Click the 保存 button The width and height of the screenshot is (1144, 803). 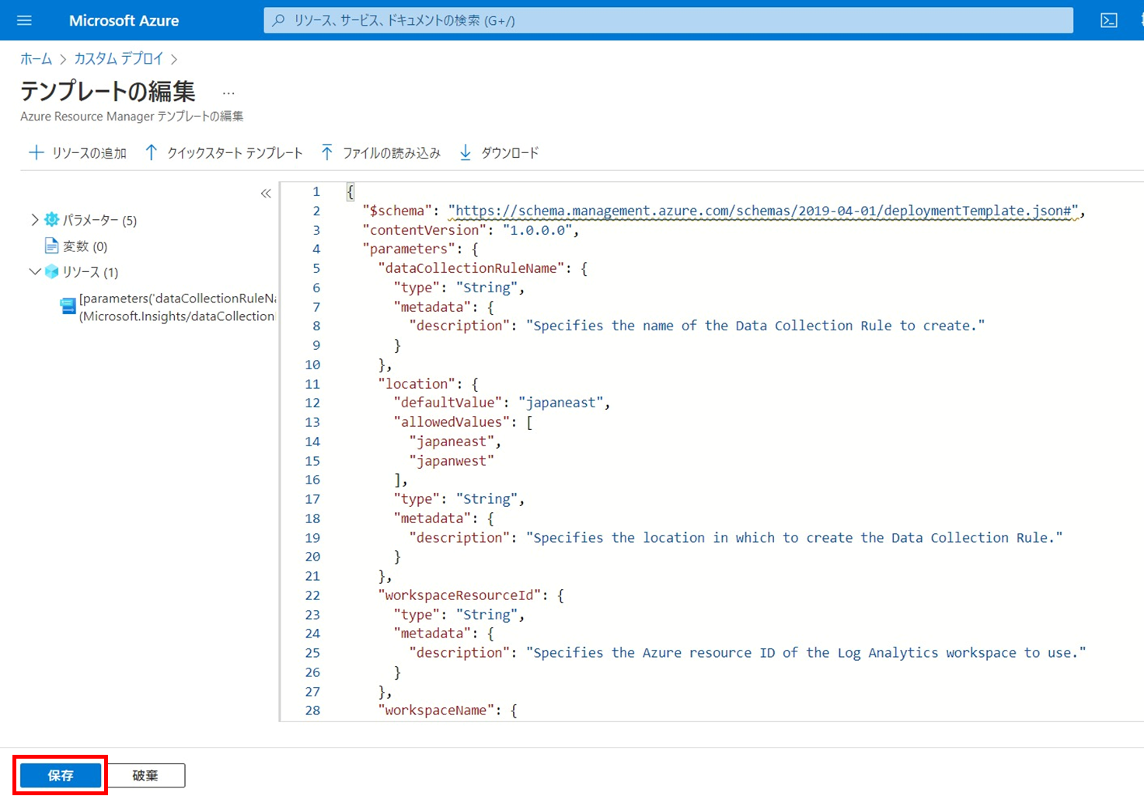click(x=61, y=776)
